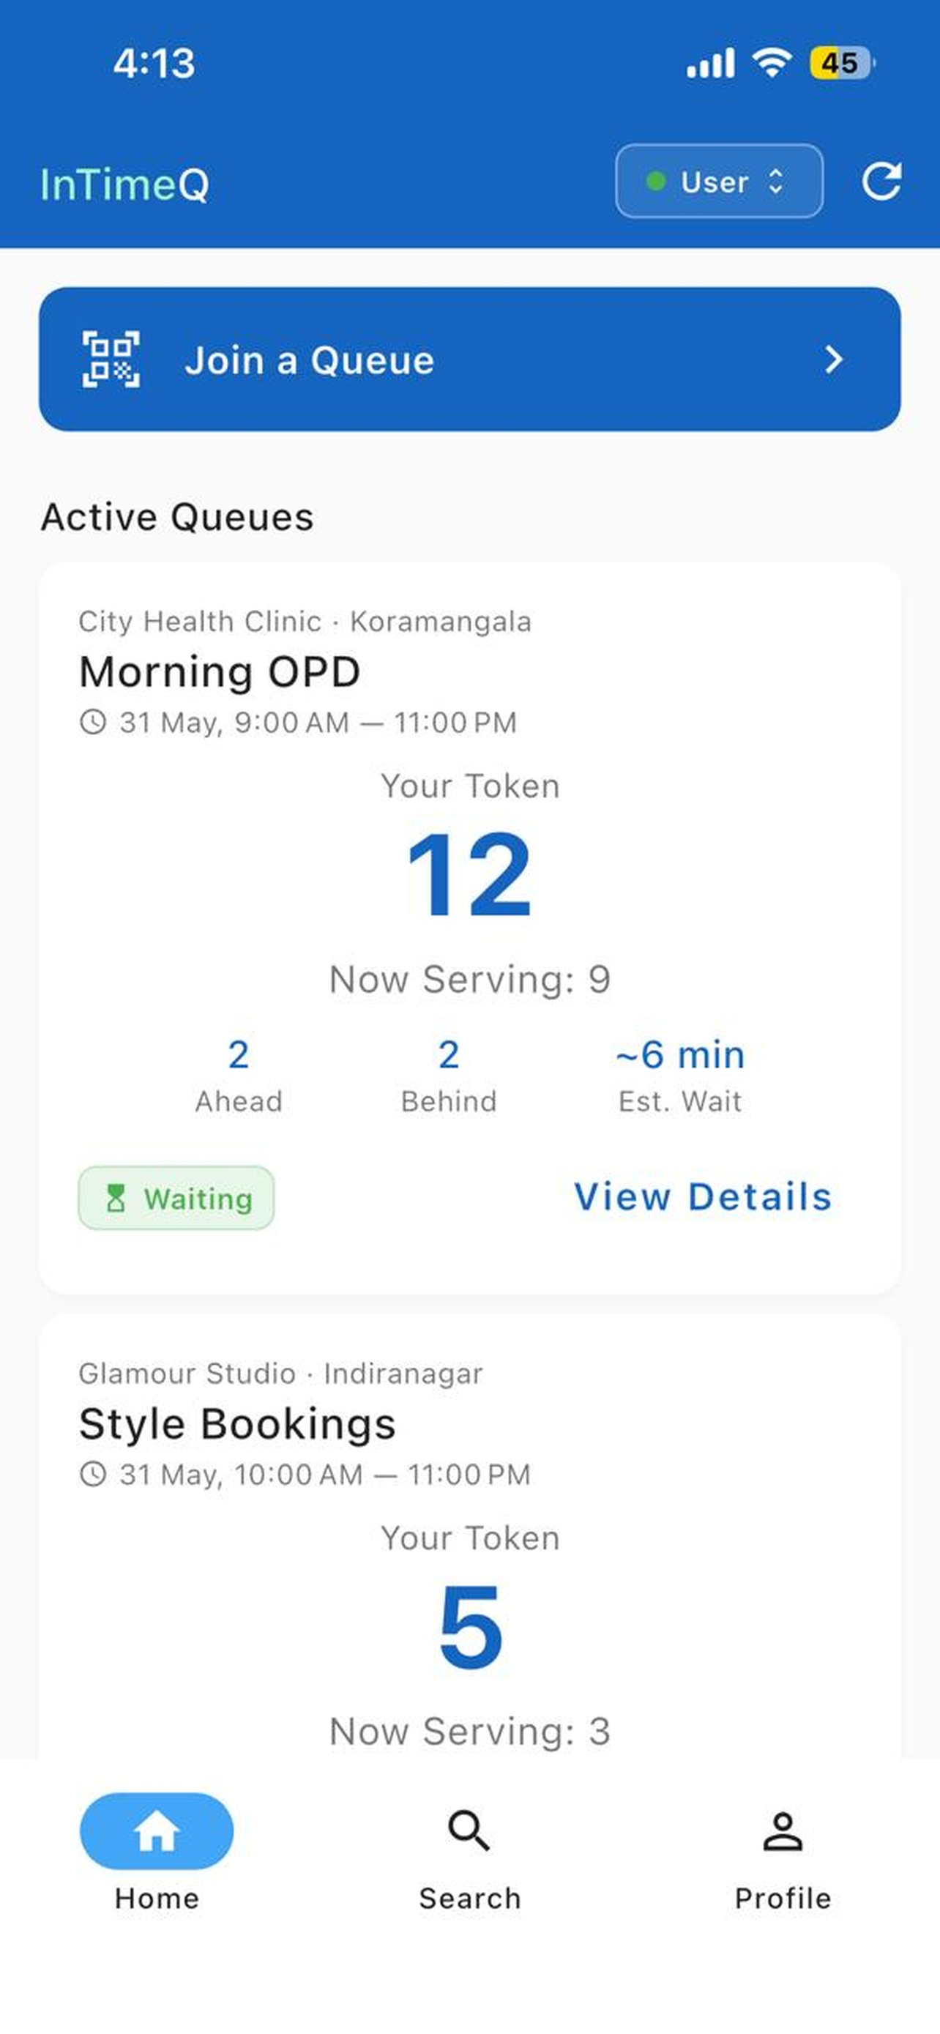Click the chevron on Join a Queue
940x2034 pixels.
pos(833,360)
